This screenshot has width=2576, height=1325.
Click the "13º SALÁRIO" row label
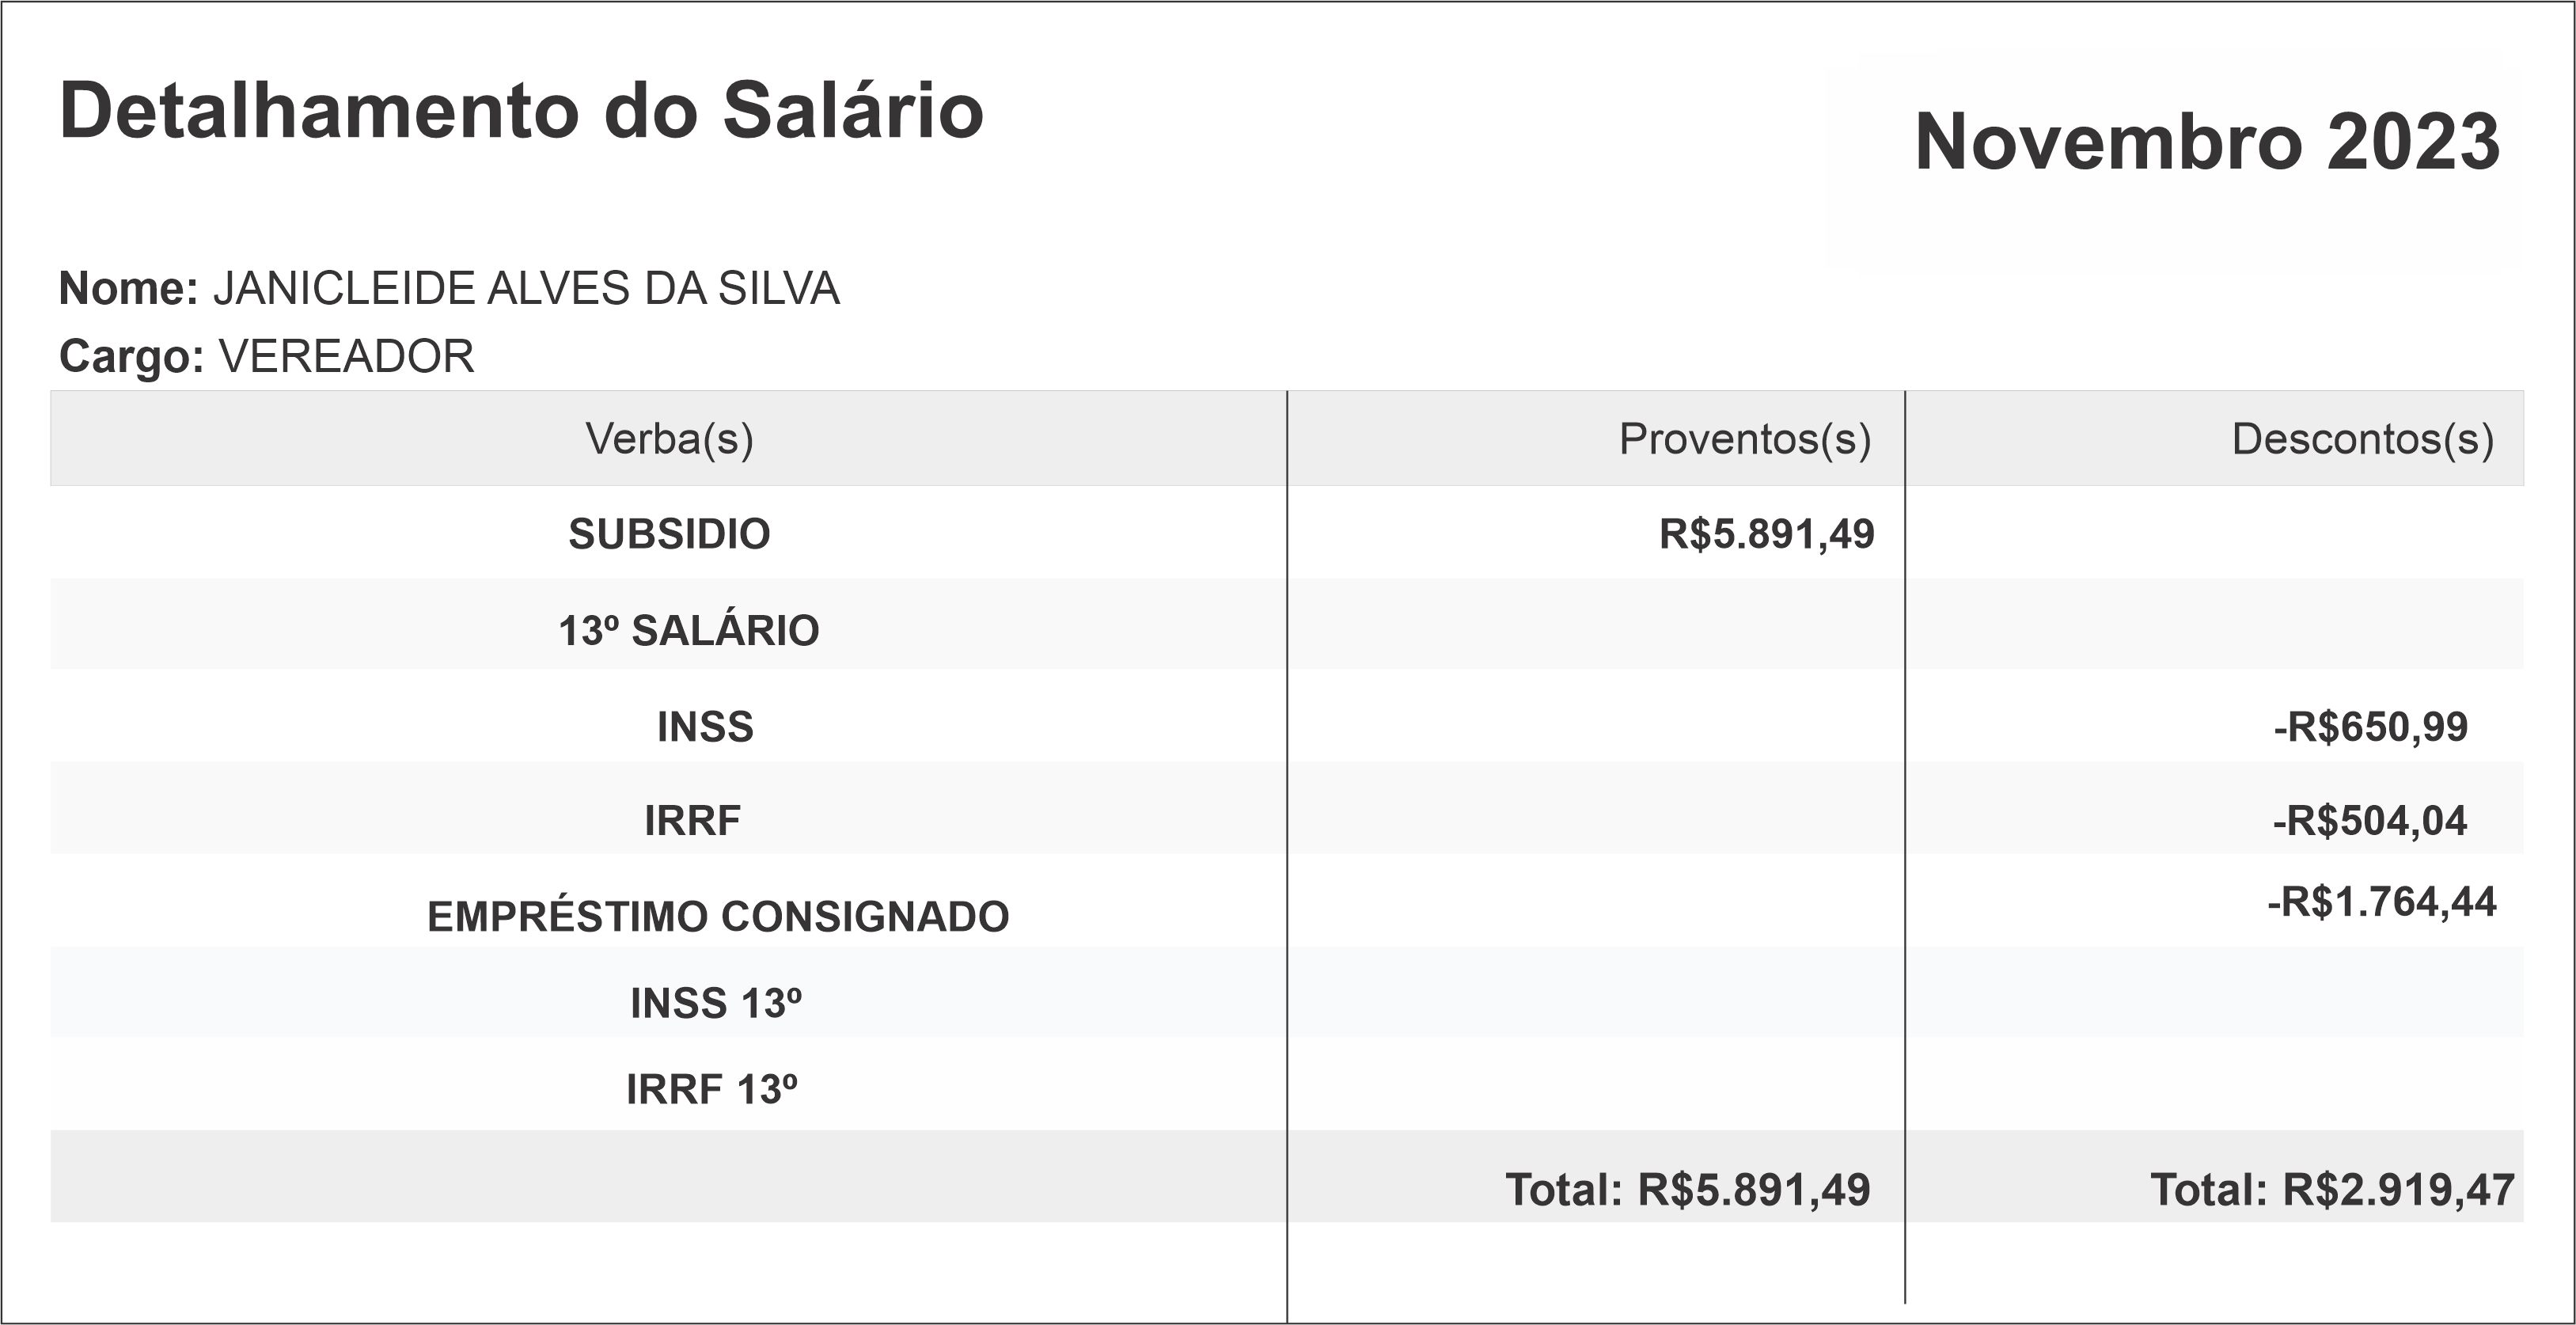pyautogui.click(x=688, y=631)
